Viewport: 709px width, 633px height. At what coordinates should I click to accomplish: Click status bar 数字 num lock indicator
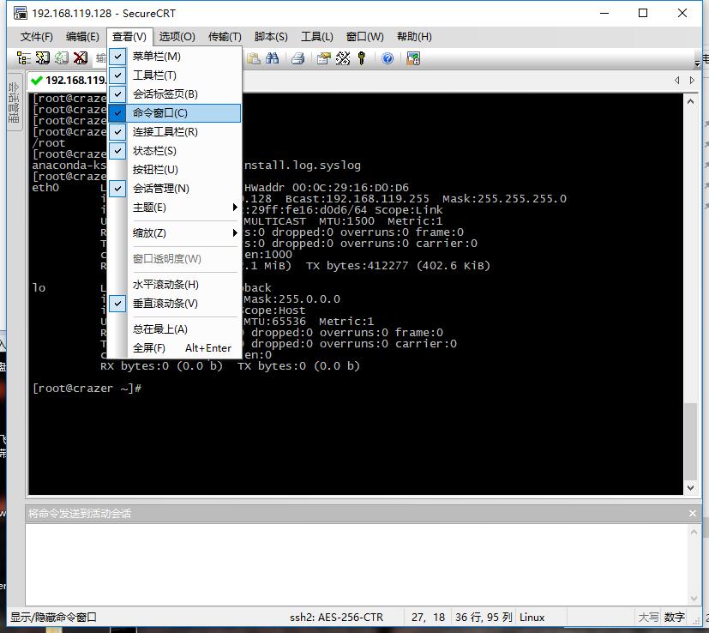coord(675,618)
